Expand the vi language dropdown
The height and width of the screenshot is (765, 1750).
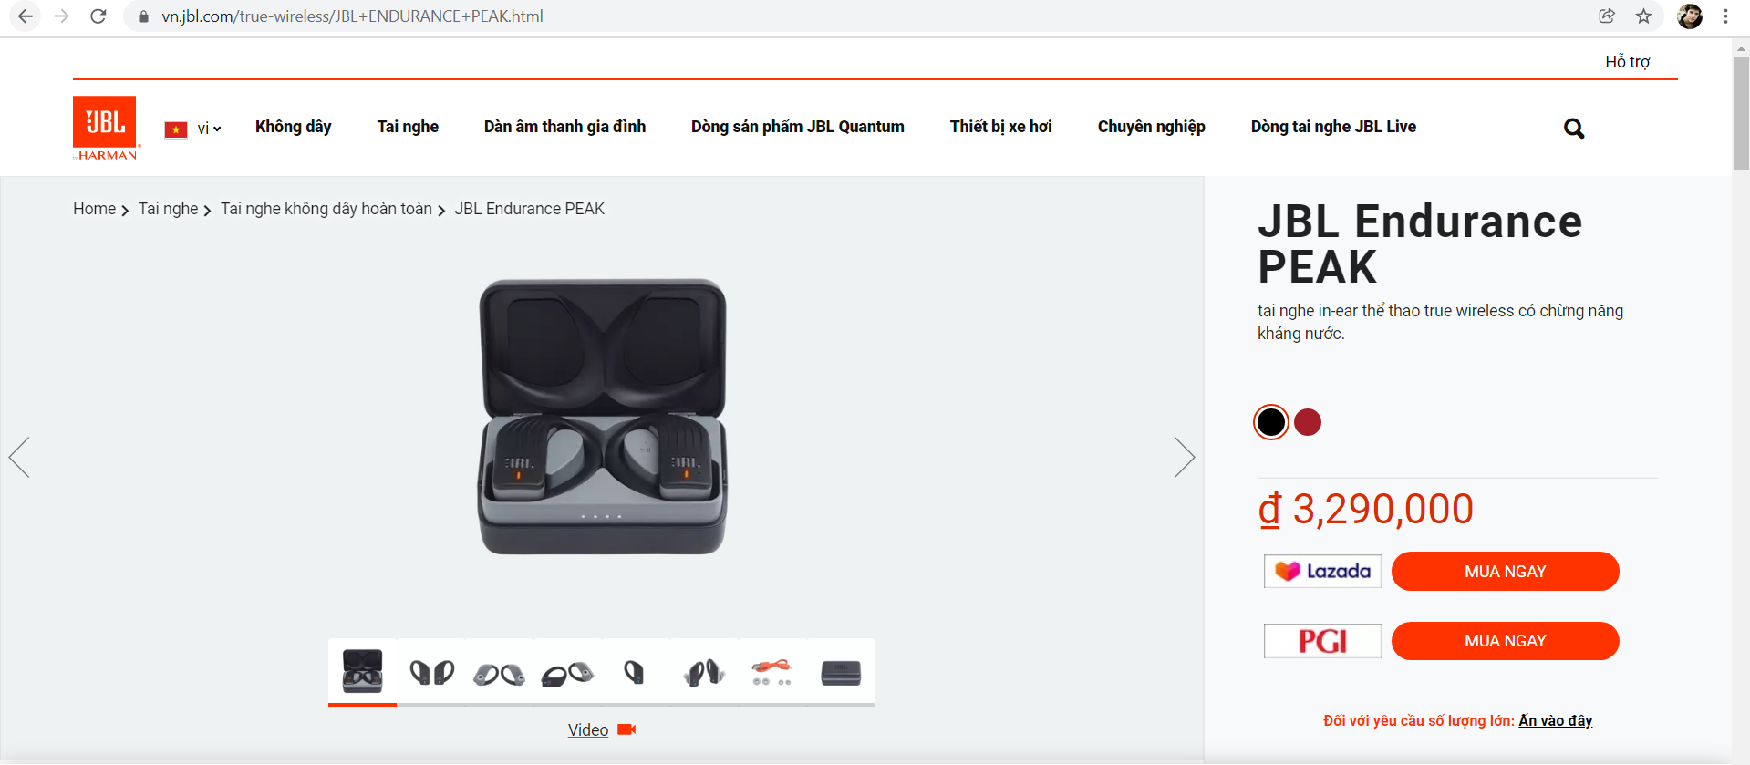pos(208,129)
